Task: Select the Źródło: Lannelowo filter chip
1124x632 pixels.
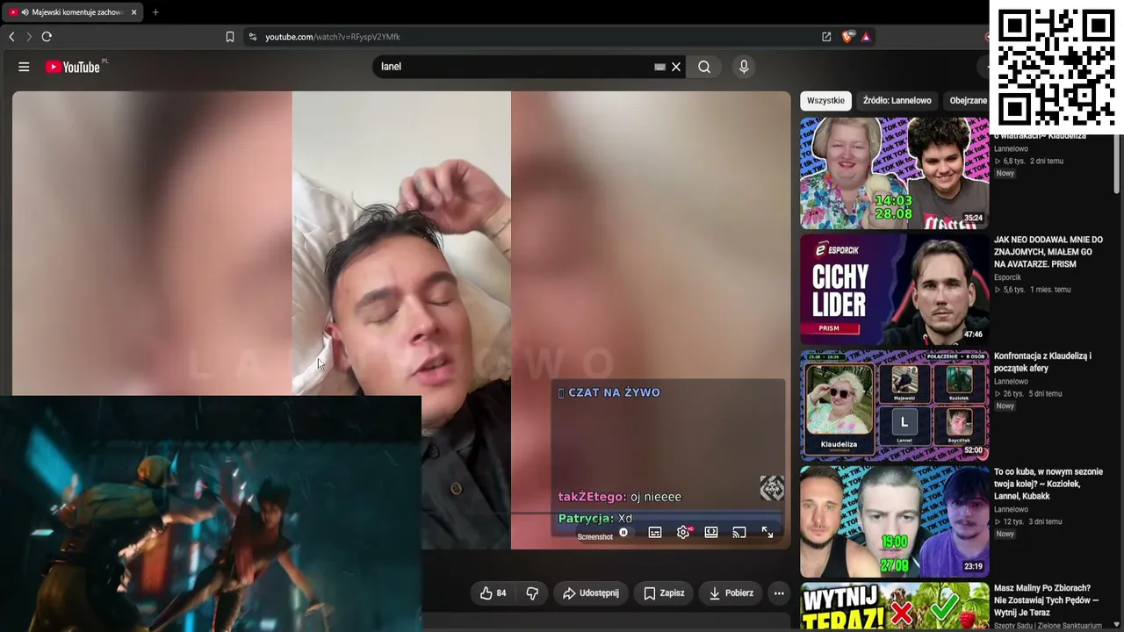Action: (x=897, y=100)
